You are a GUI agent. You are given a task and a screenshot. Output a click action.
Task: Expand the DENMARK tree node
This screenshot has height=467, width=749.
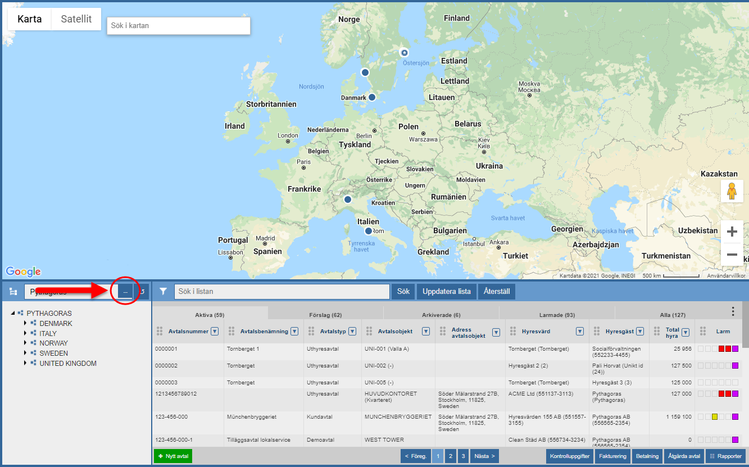pos(25,324)
